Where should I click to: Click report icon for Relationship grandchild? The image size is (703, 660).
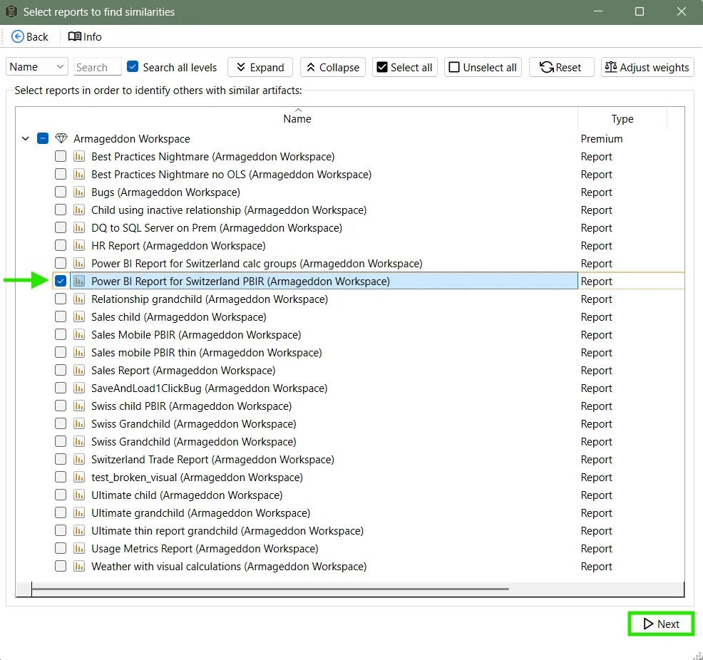tap(79, 299)
